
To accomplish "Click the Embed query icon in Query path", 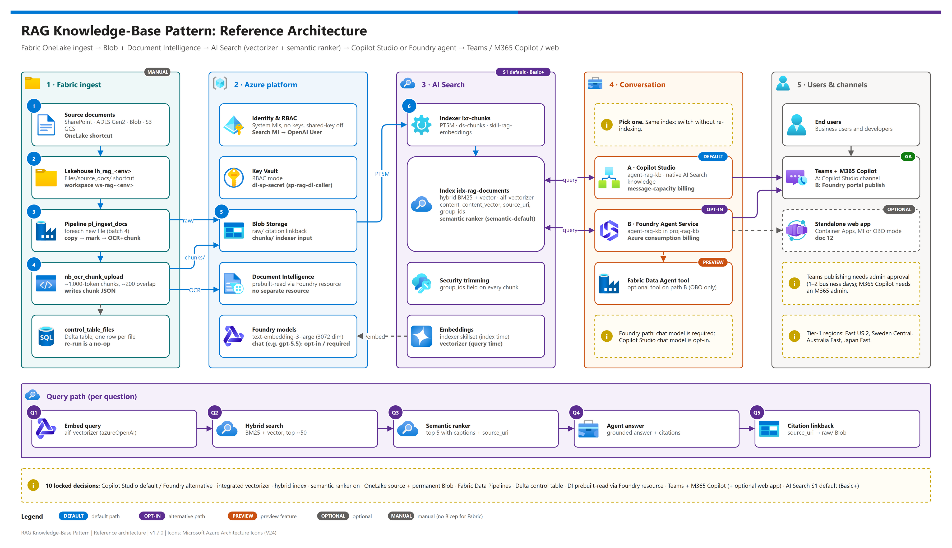I will click(46, 429).
